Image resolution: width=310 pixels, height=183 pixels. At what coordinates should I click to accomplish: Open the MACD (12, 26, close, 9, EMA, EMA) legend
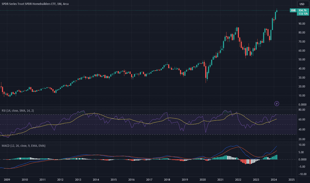(x=24, y=146)
